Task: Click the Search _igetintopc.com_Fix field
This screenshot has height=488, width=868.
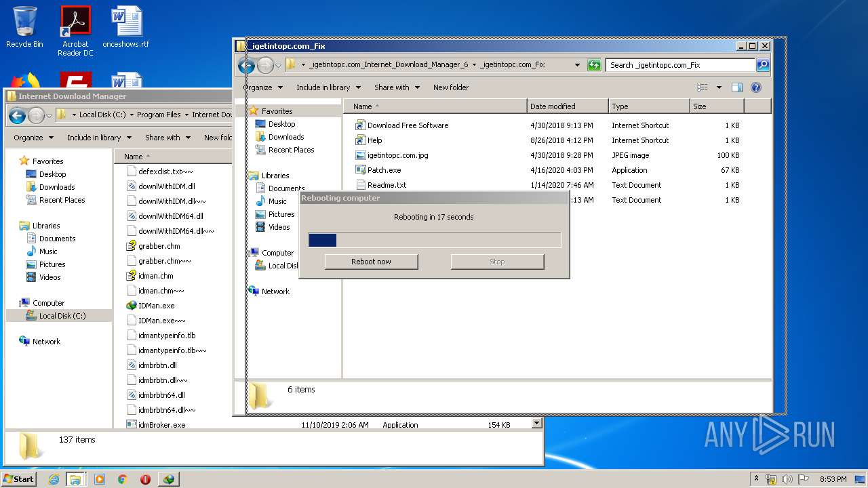Action: 680,65
